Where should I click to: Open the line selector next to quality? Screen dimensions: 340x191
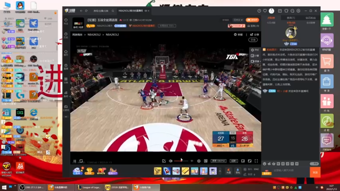click(x=234, y=161)
